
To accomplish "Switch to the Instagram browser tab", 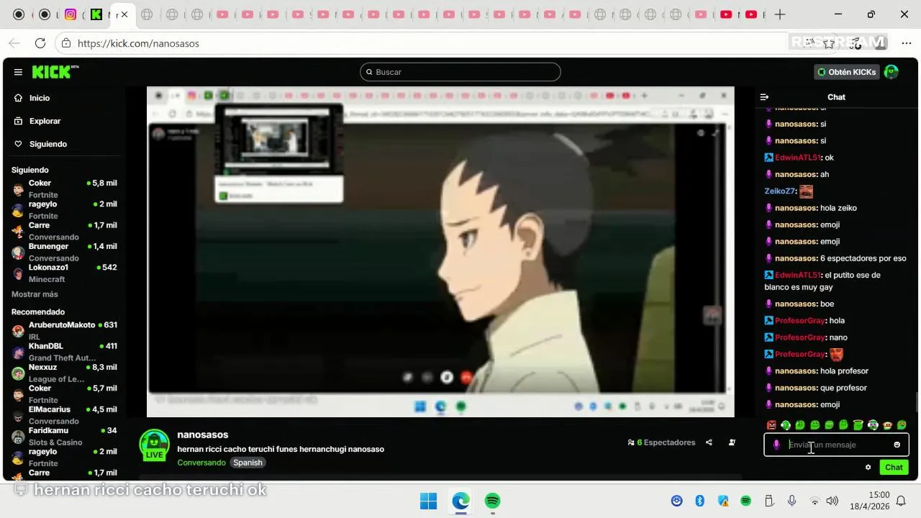I will (x=71, y=14).
